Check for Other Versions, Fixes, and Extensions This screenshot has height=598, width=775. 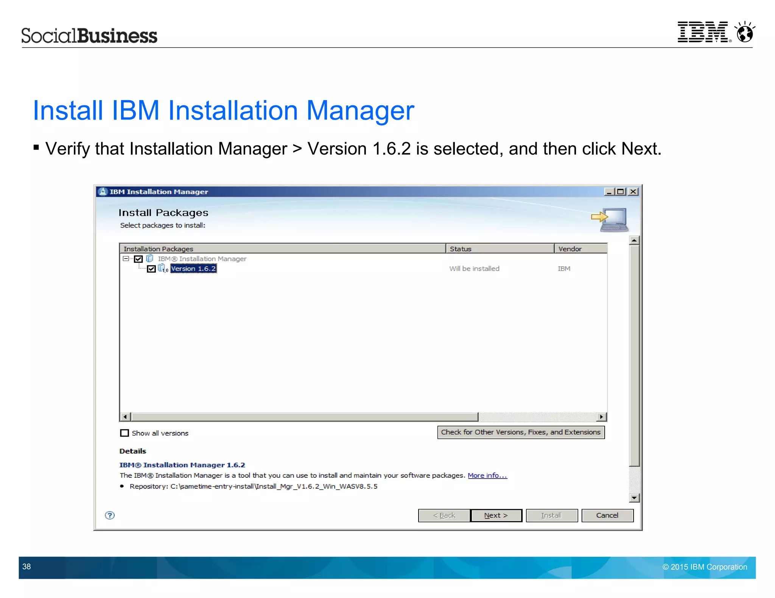click(x=521, y=432)
